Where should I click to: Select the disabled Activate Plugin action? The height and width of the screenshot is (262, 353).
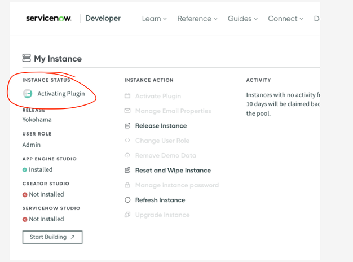coord(158,96)
